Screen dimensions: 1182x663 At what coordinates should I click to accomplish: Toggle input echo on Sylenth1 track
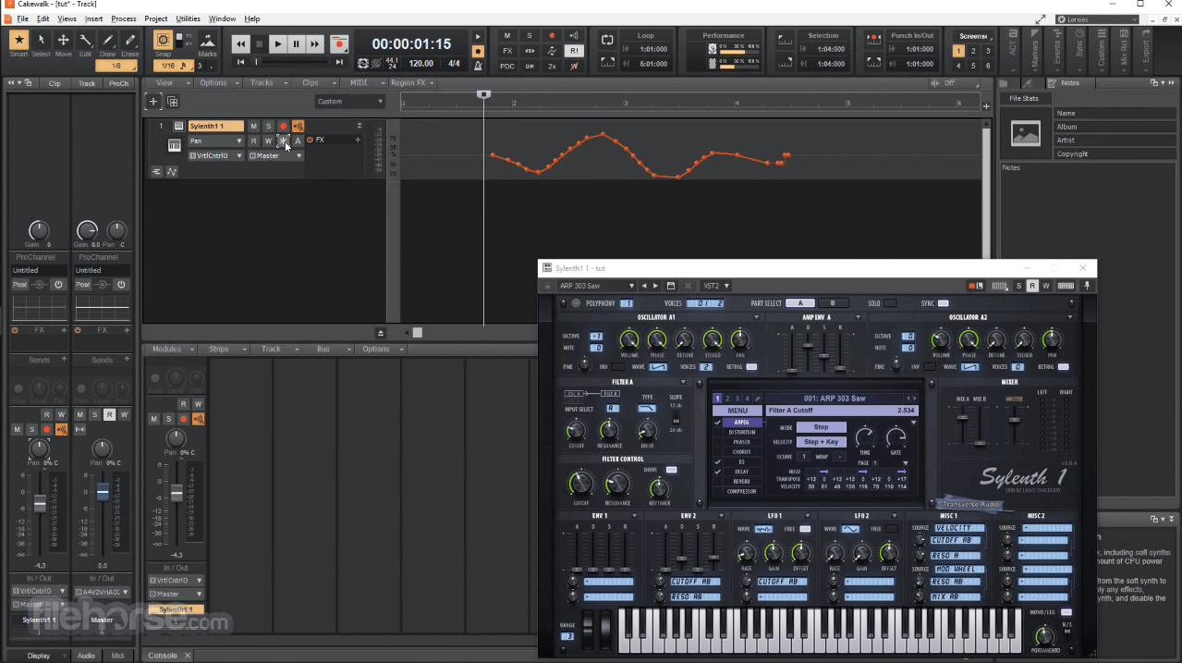[298, 126]
